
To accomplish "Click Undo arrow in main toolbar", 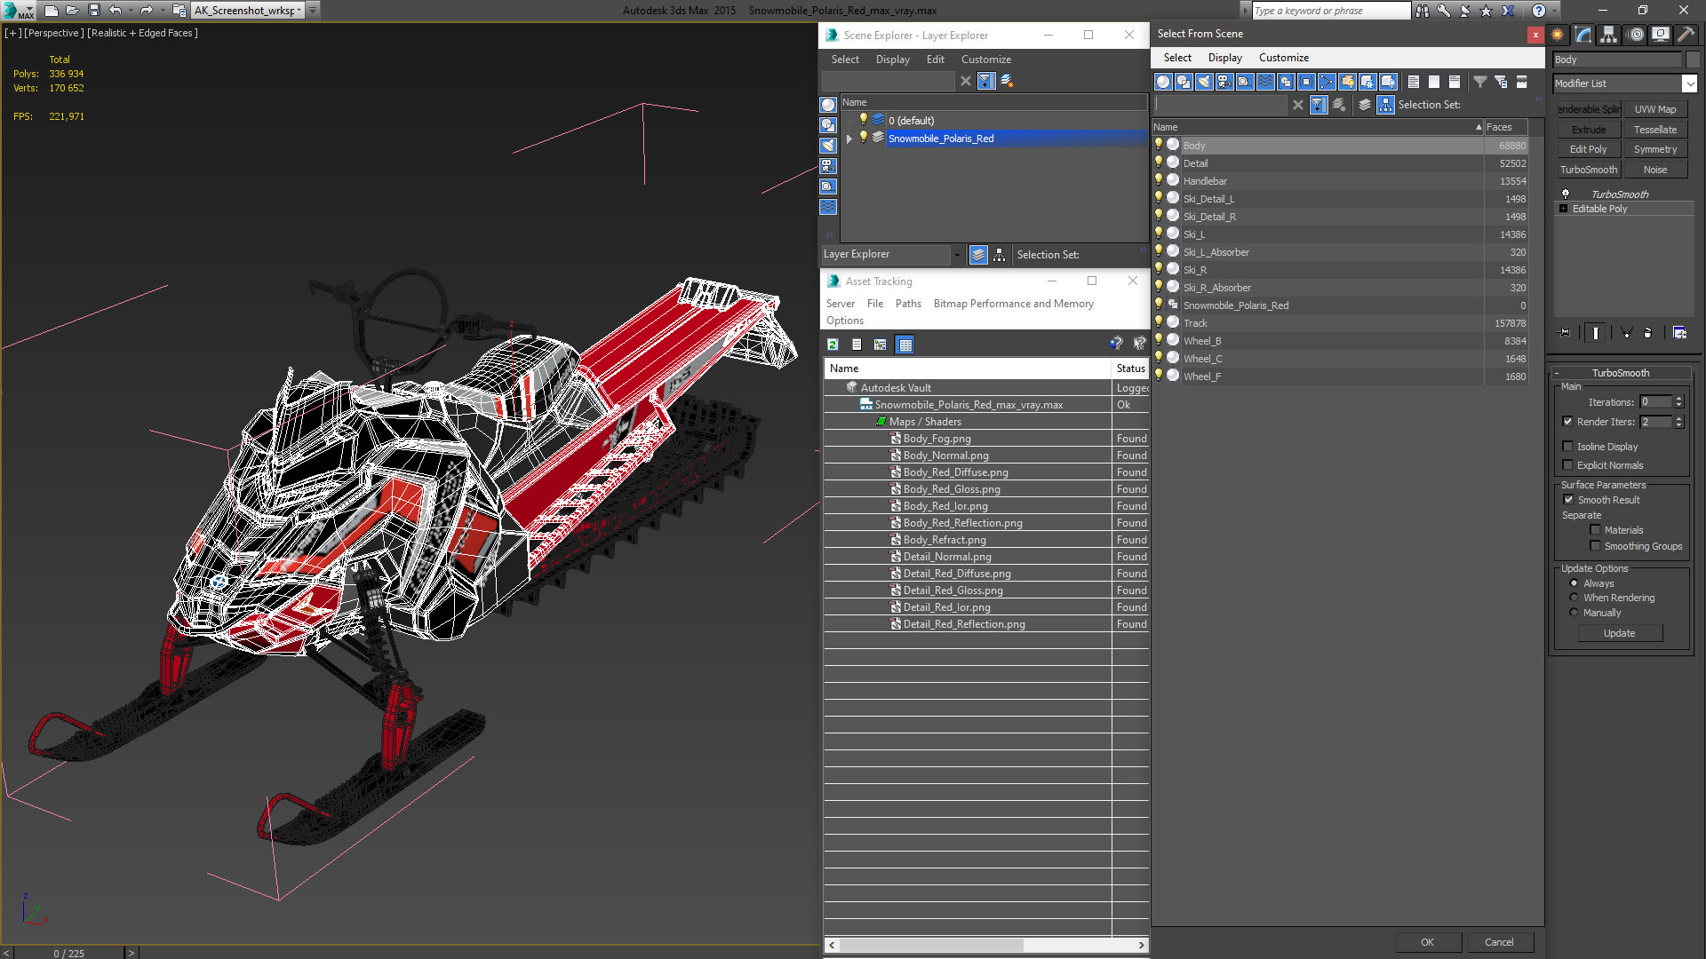I will click(116, 10).
